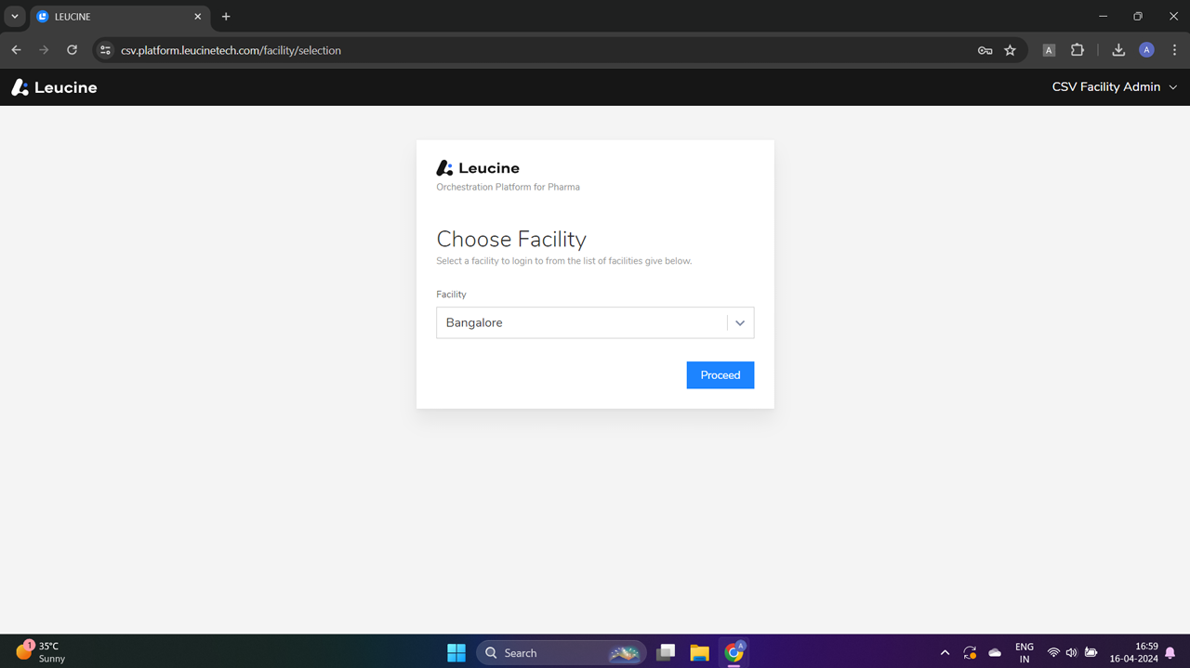
Task: Bookmark this page with star icon
Action: (1010, 50)
